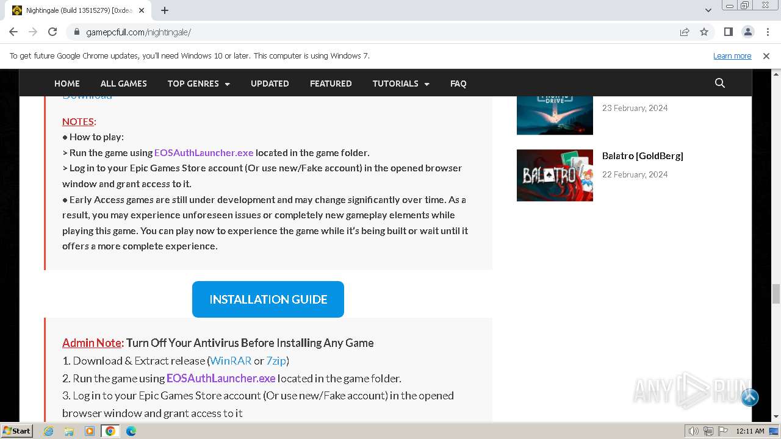Go back to the previous page

[x=13, y=32]
